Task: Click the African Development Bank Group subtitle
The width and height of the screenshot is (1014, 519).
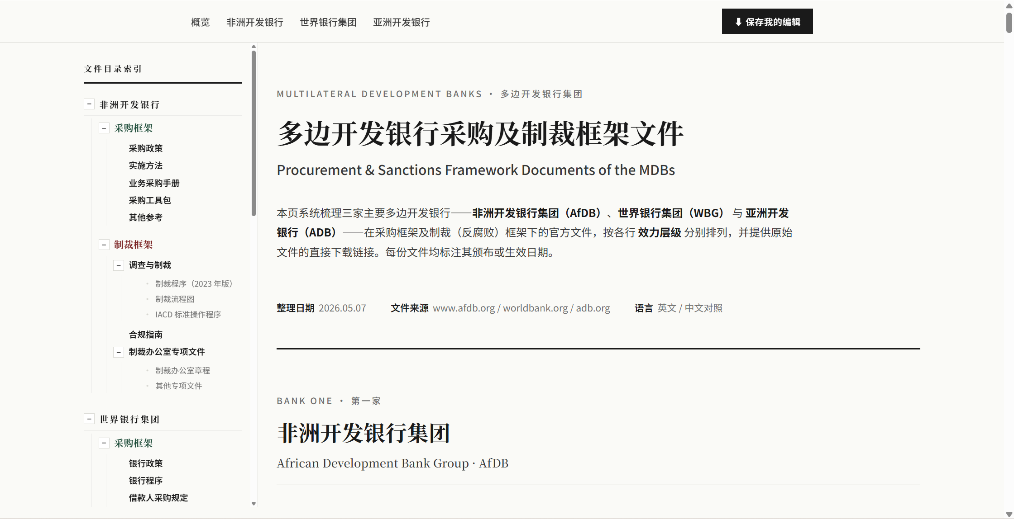Action: 392,463
